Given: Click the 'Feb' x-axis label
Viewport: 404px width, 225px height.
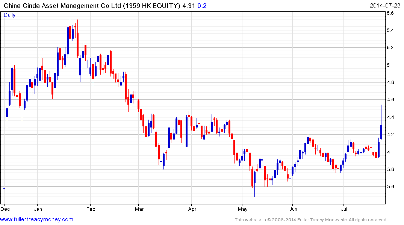Looking at the screenshot, I should point(91,209).
